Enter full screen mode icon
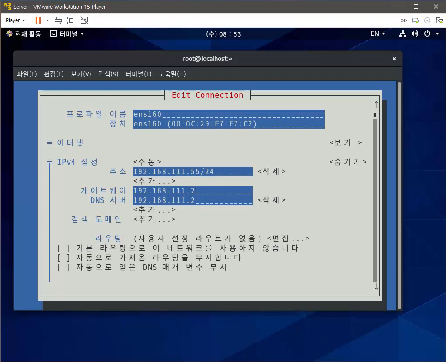This screenshot has width=446, height=362. (x=71, y=20)
